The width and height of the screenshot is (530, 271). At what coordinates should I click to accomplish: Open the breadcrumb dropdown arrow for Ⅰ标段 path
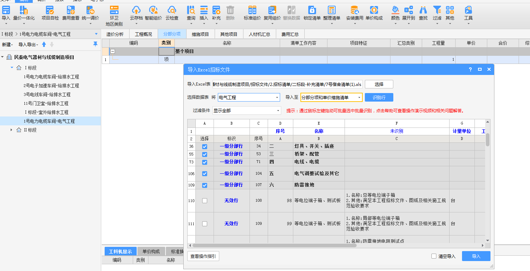96,34
